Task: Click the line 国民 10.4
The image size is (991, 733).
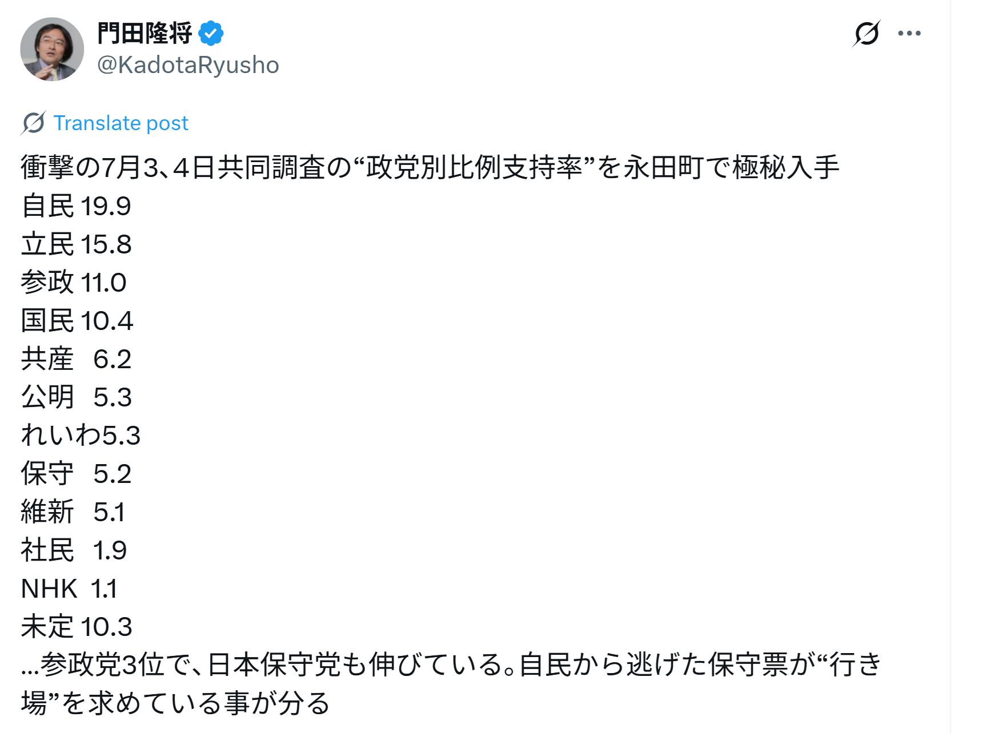Action: tap(77, 320)
